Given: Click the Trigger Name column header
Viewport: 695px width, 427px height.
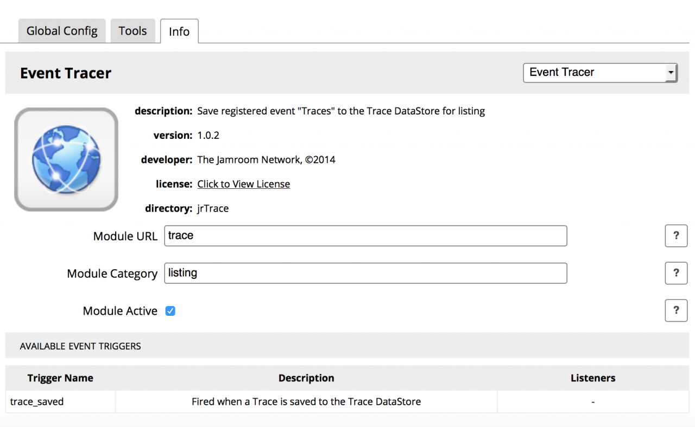Looking at the screenshot, I should [60, 378].
